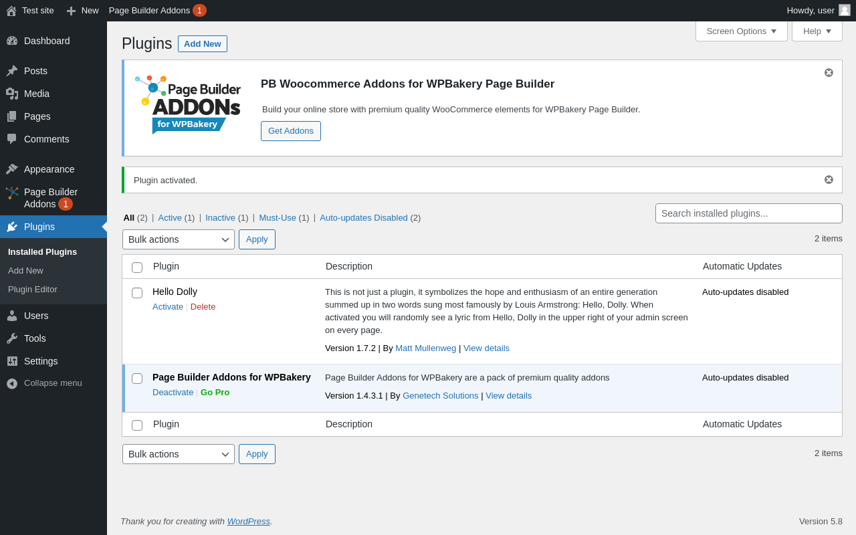Open the Media library icon
This screenshot has width=856, height=535.
click(12, 94)
